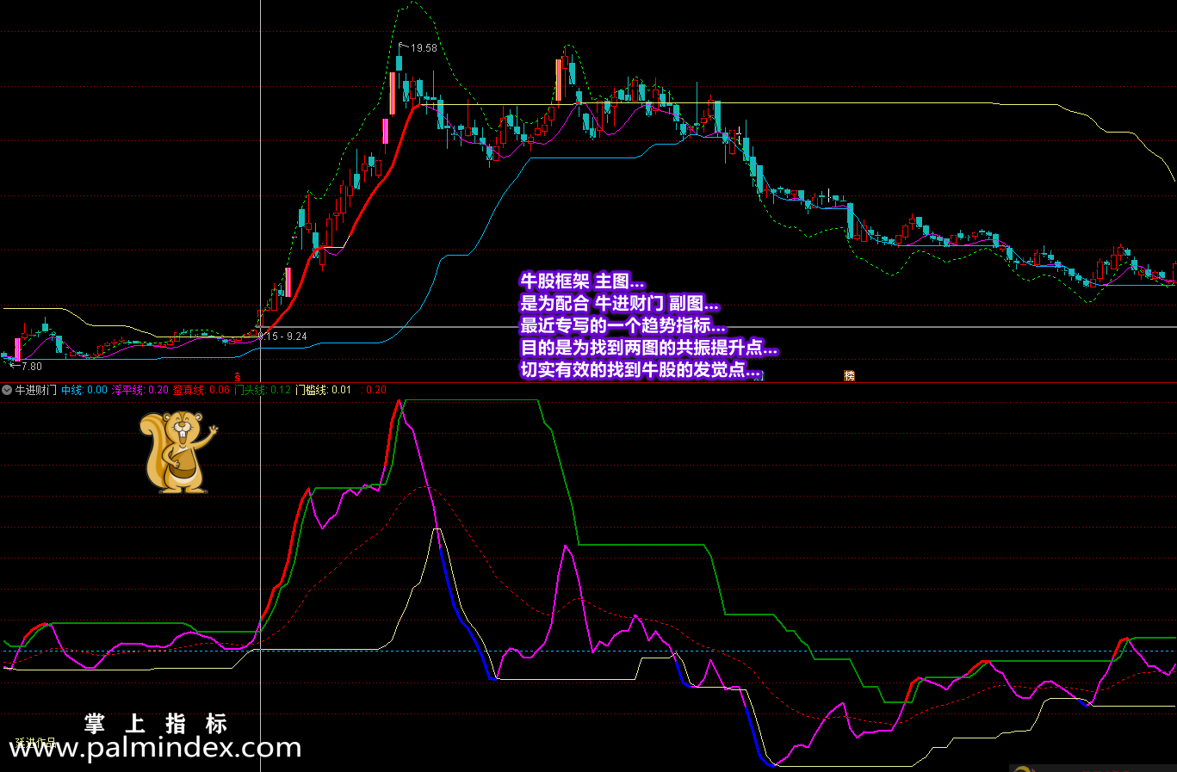Click the 浮平线: 0.20 indicator value
This screenshot has width=1177, height=772.
tap(140, 390)
